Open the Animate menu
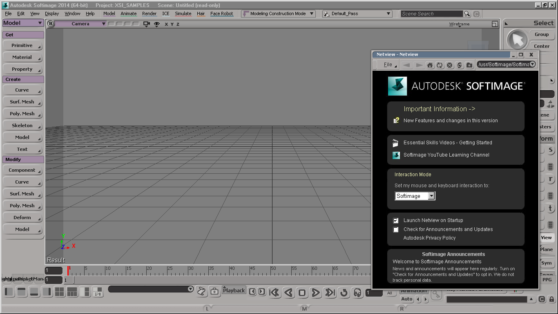Image resolution: width=558 pixels, height=314 pixels. click(x=129, y=13)
